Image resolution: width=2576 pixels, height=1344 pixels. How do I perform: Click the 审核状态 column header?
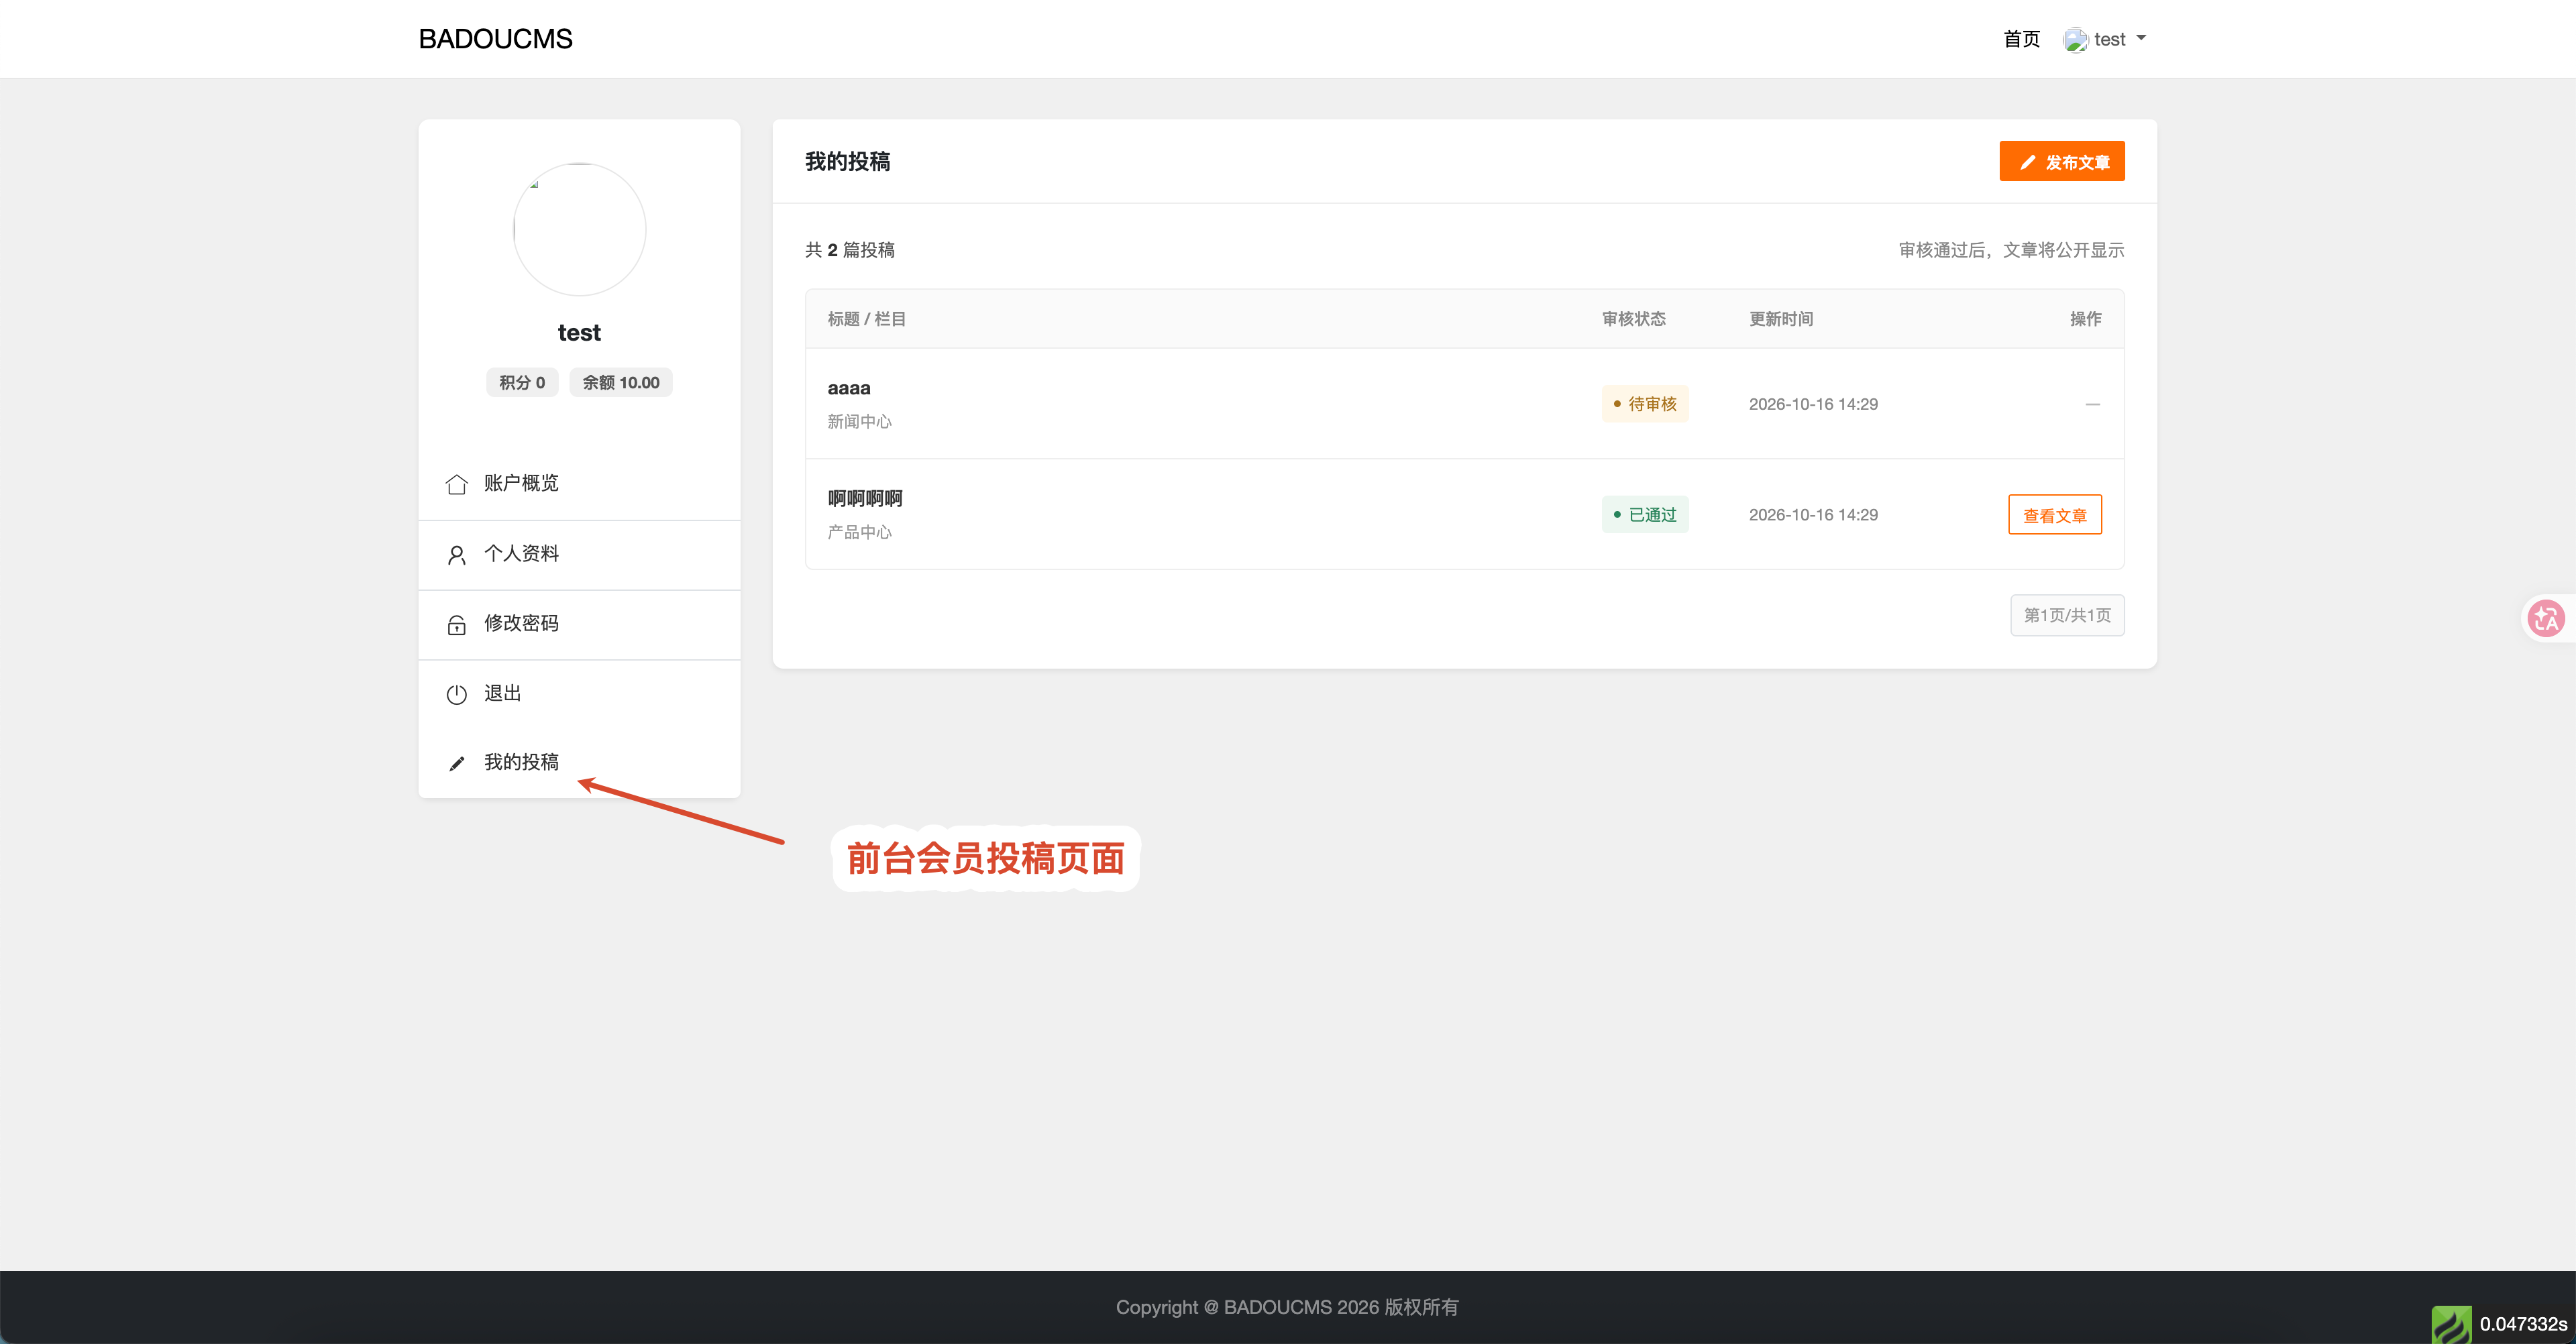pos(1633,319)
